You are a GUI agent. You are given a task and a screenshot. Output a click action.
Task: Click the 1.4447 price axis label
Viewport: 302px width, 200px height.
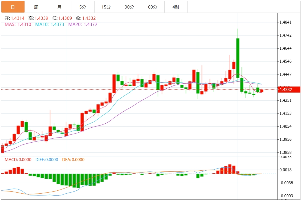pos(286,74)
